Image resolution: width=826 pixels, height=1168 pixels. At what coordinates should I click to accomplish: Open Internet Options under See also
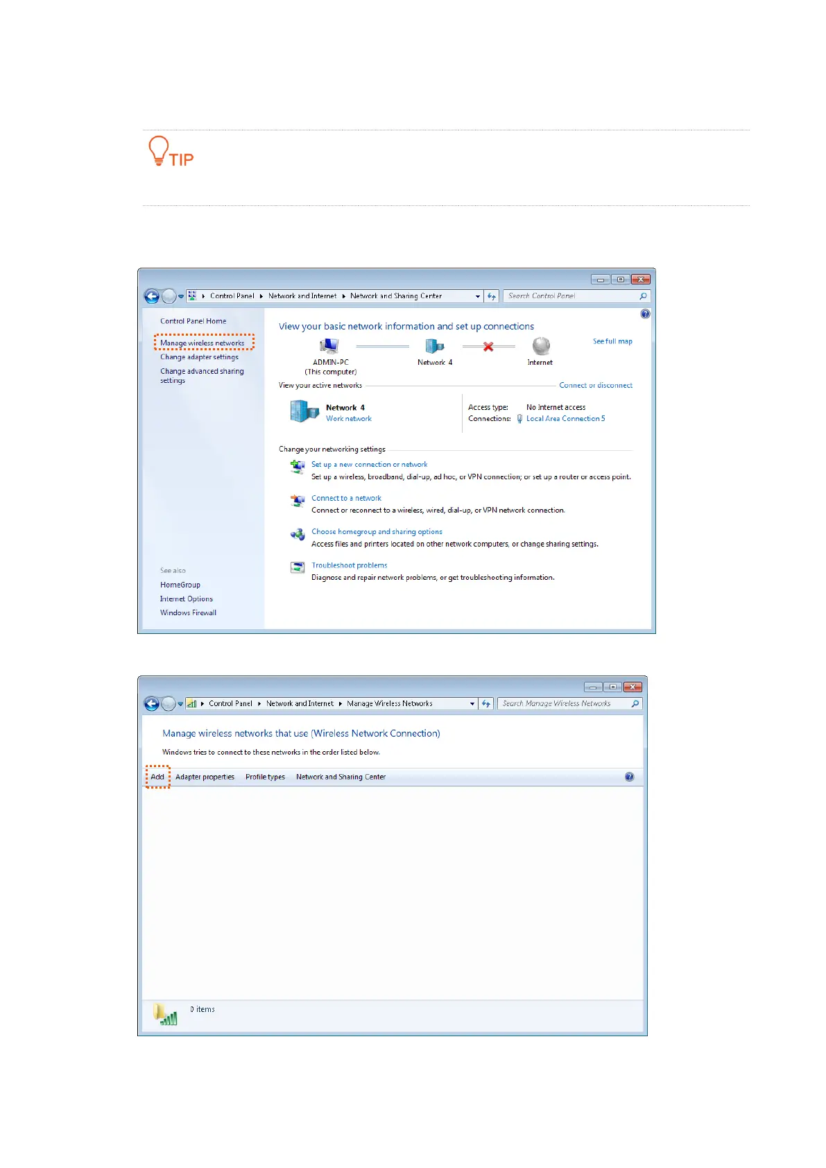186,599
